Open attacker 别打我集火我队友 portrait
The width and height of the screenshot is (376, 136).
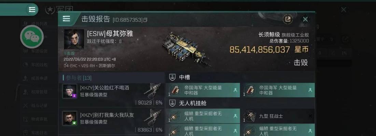coord(70,118)
